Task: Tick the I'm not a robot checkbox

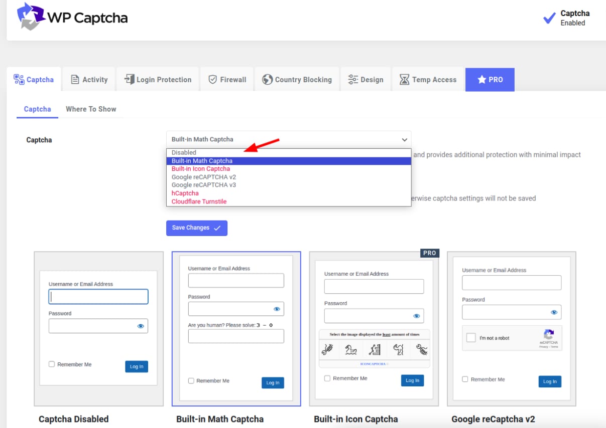Action: tap(471, 338)
